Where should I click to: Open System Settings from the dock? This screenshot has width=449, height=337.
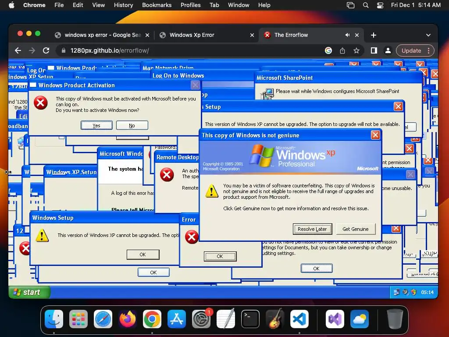coord(201,319)
